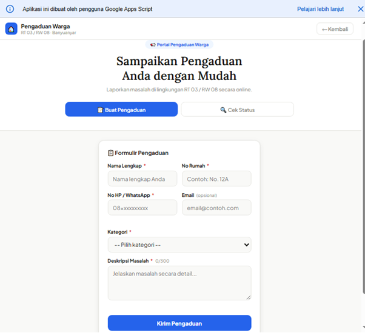
Task: Select the No HP / WhatsApp field
Action: 142,208
